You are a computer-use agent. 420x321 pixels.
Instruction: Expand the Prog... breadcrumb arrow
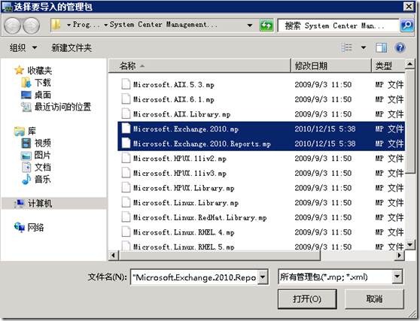coord(68,25)
